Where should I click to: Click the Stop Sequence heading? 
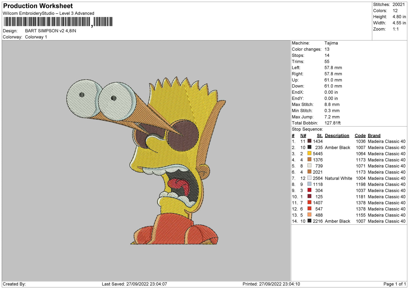click(x=307, y=129)
